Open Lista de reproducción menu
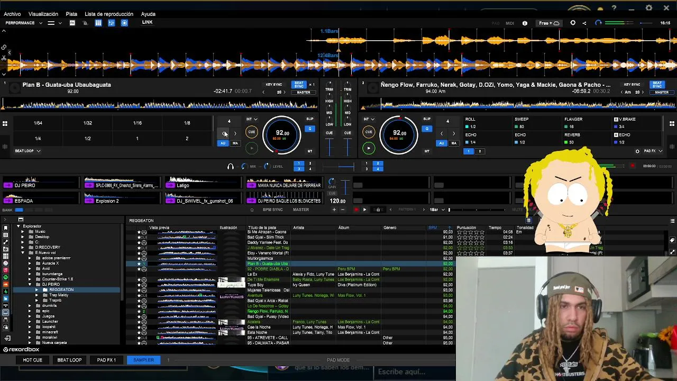This screenshot has height=381, width=677. coord(109,14)
